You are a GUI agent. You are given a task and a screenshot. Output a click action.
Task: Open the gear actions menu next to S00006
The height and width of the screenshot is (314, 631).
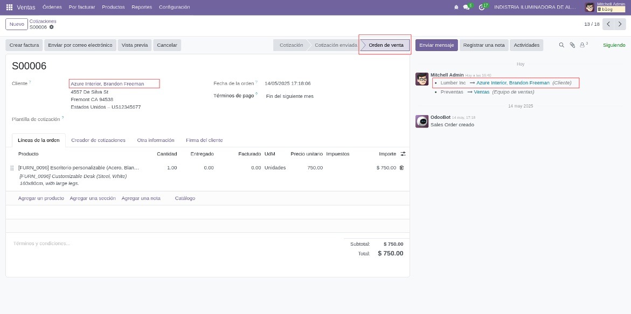click(52, 27)
